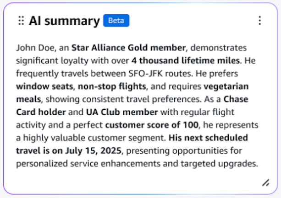Open the vertical three-dot options menu
The image size is (281, 198).
pyautogui.click(x=259, y=21)
